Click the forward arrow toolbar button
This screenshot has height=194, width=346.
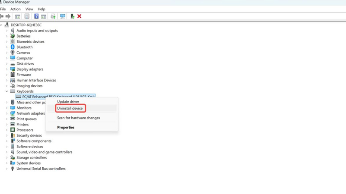tap(8, 16)
